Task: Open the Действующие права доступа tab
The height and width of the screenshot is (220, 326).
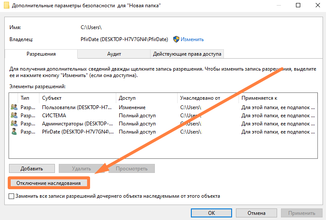Action: (x=187, y=54)
